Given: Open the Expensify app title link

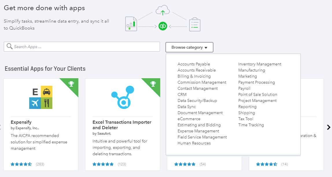Looking at the screenshot, I should (21, 122).
